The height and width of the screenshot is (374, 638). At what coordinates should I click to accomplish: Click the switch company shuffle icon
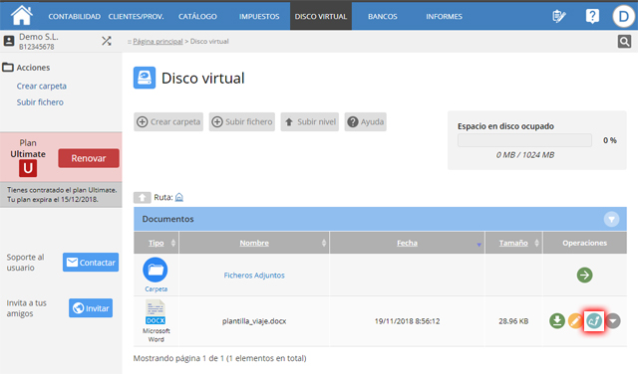click(x=107, y=41)
